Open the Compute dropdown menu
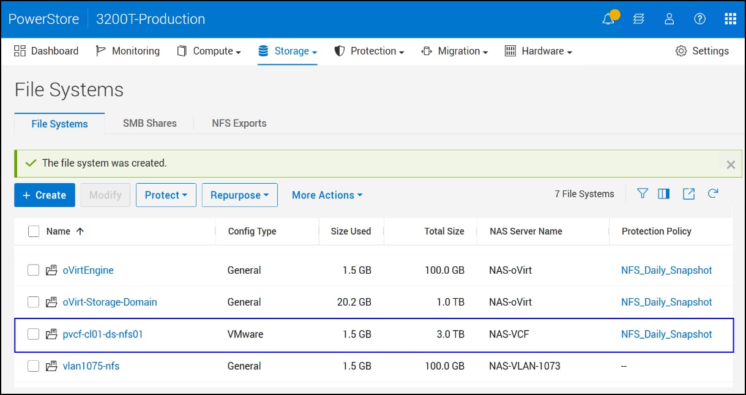The image size is (746, 395). point(209,51)
